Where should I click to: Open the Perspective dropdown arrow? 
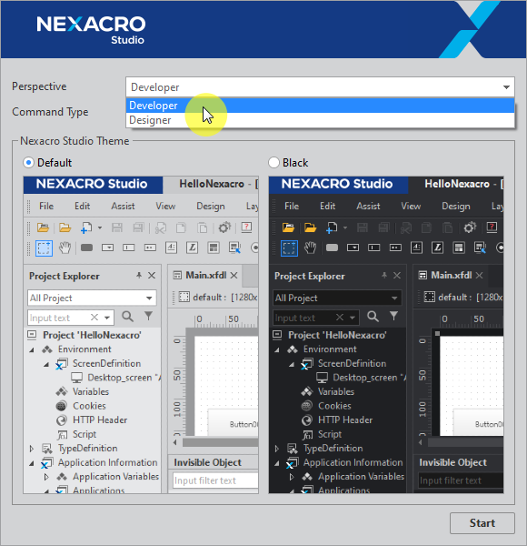pyautogui.click(x=506, y=87)
